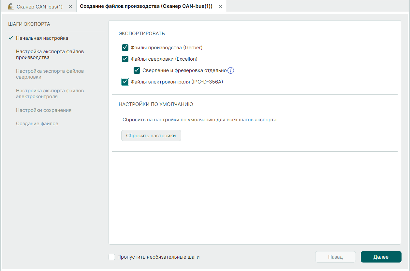
Task: Uncheck Файлы производства (Gerber)
Action: (125, 48)
